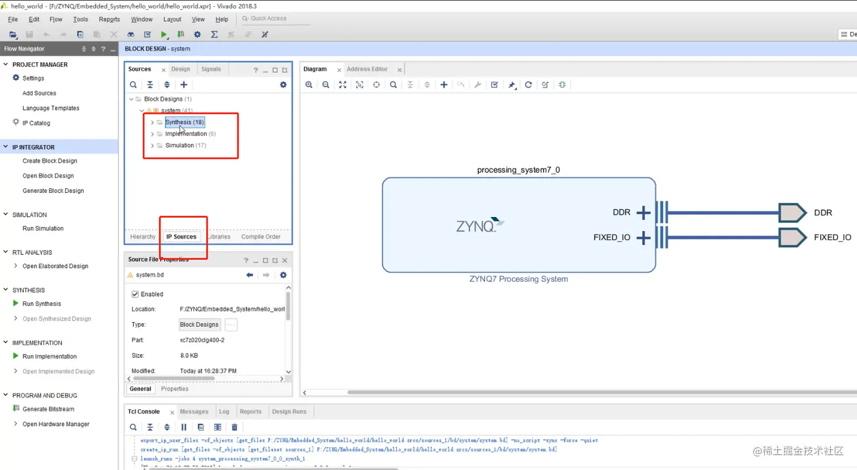This screenshot has height=470, width=857.
Task: Open the Layout menu
Action: 172,19
